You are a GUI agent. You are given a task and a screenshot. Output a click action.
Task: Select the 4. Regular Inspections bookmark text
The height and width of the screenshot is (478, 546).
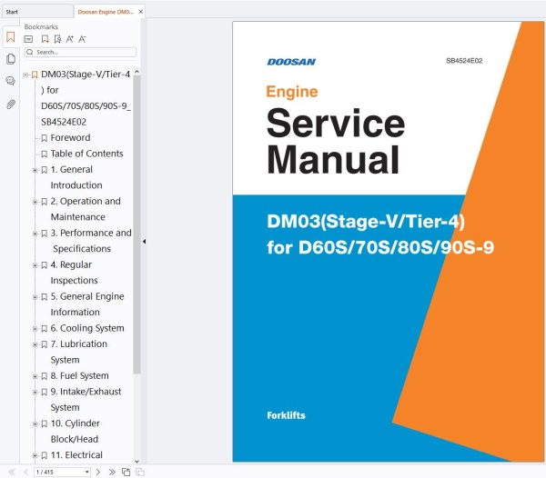[74, 273]
